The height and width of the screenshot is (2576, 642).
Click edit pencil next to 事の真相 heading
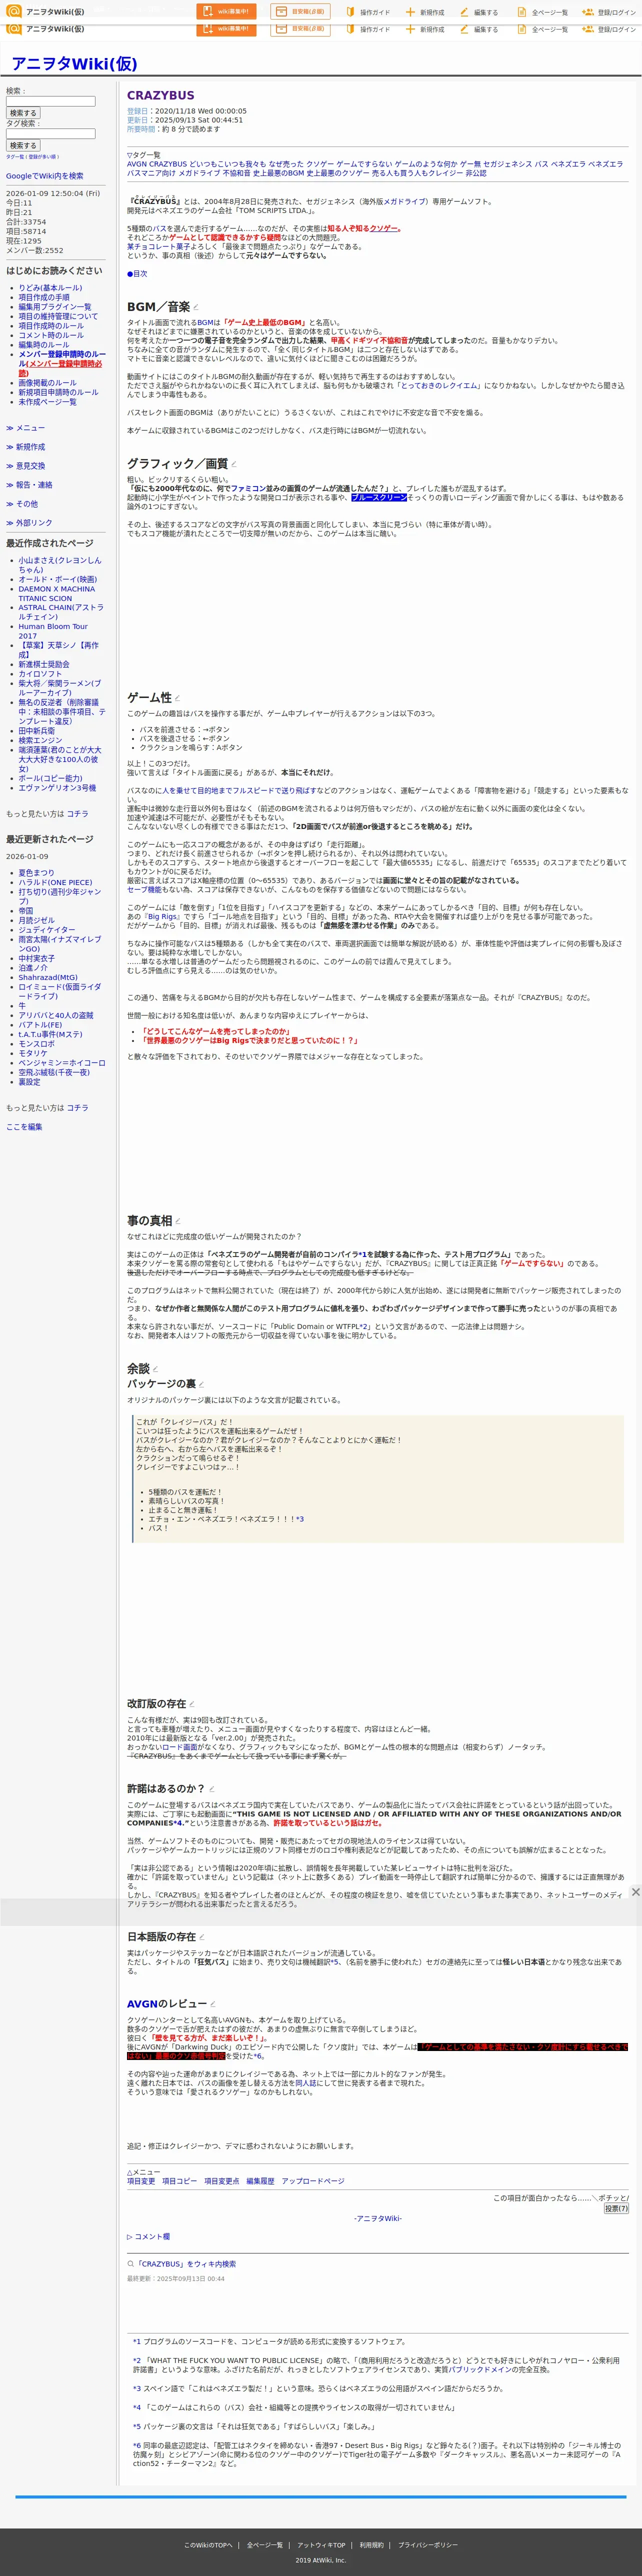(178, 1221)
